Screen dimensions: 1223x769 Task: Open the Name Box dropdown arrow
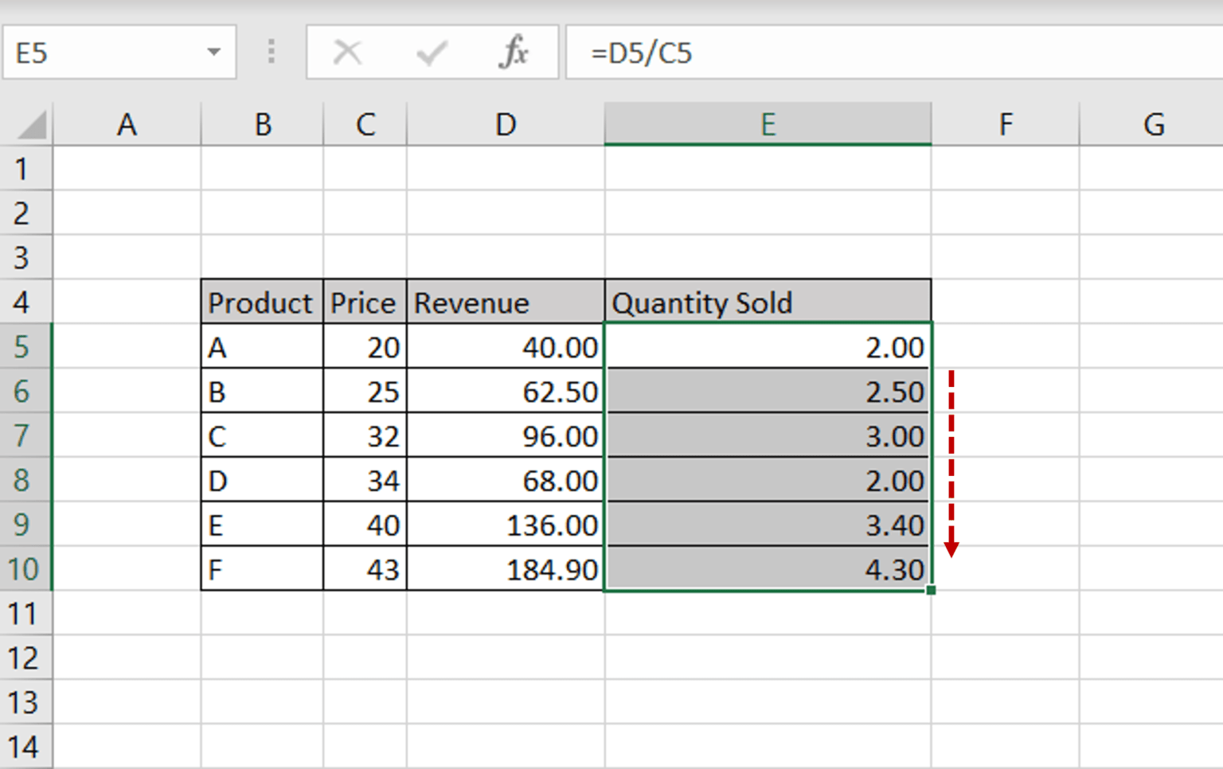coord(213,53)
